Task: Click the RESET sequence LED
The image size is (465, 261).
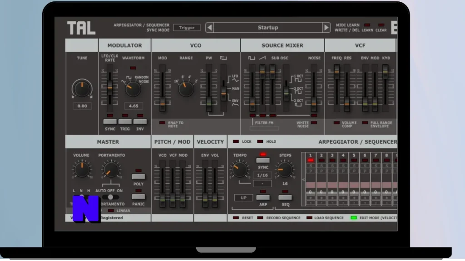Action: click(x=236, y=218)
